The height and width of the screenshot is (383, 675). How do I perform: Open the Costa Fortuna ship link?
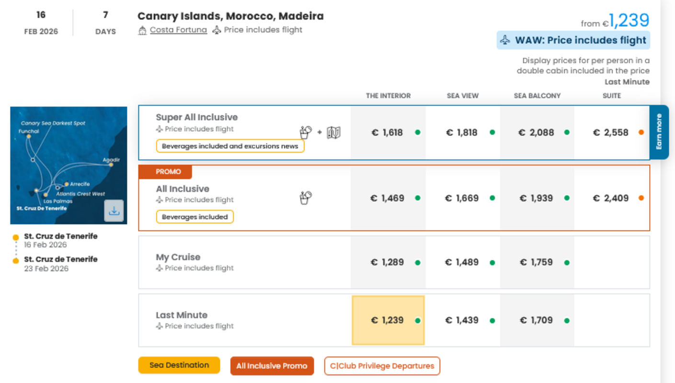tap(178, 30)
